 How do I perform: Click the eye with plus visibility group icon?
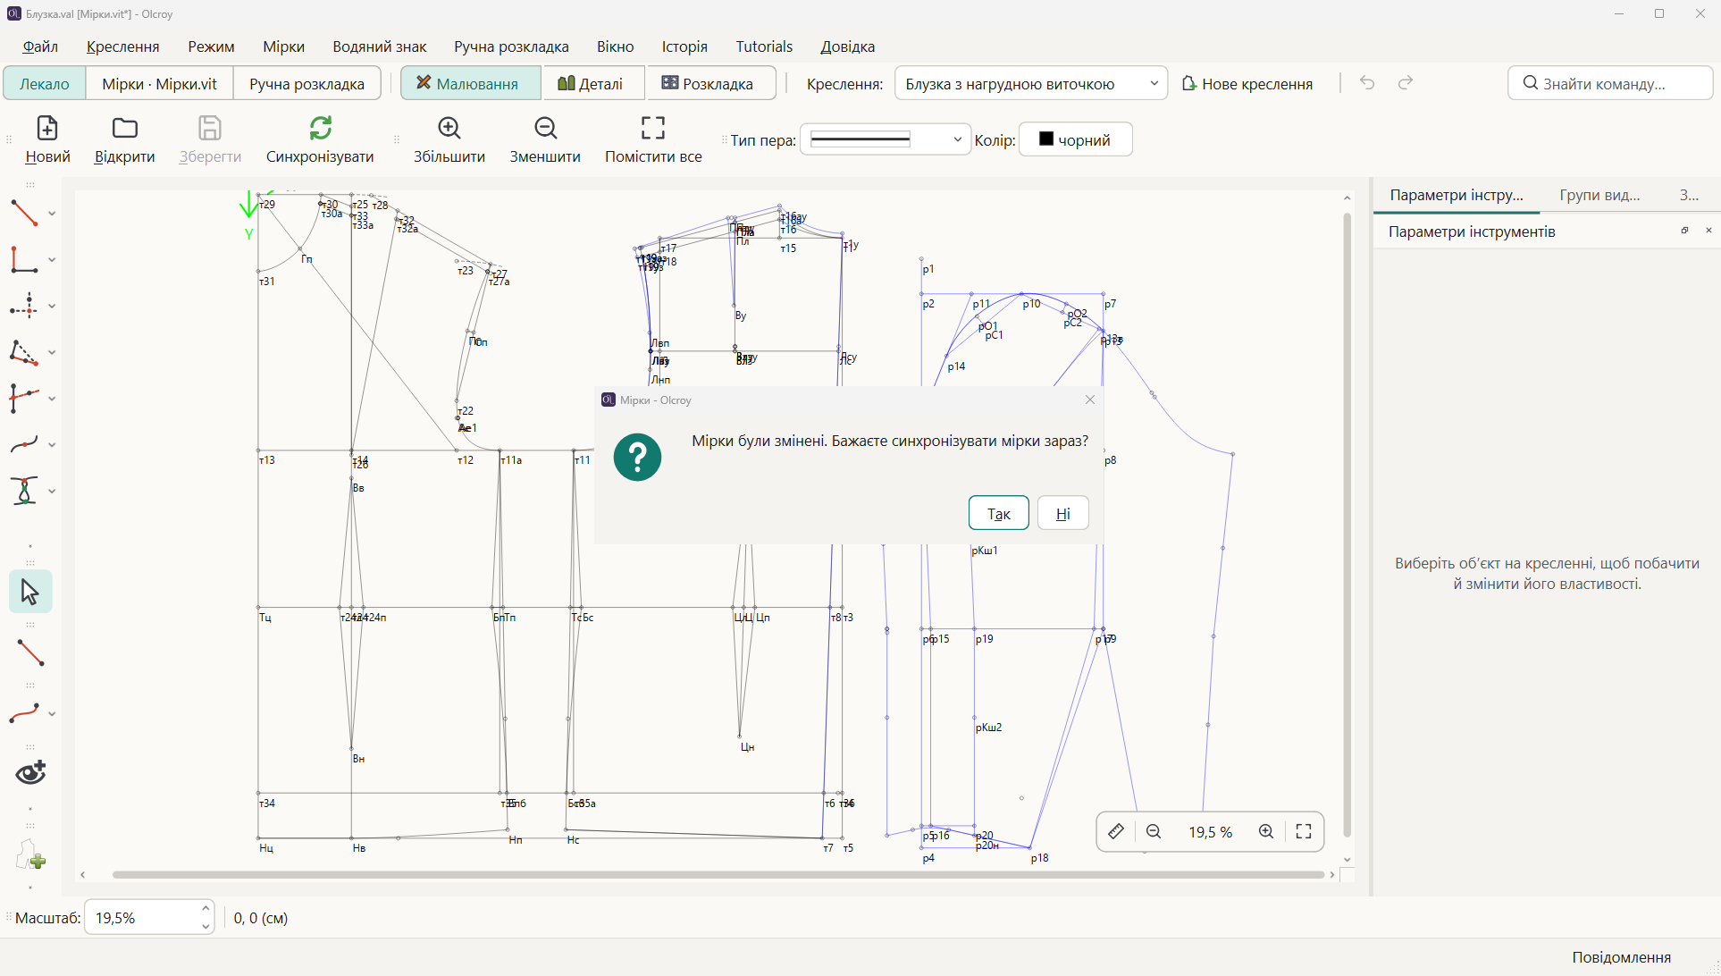(30, 772)
